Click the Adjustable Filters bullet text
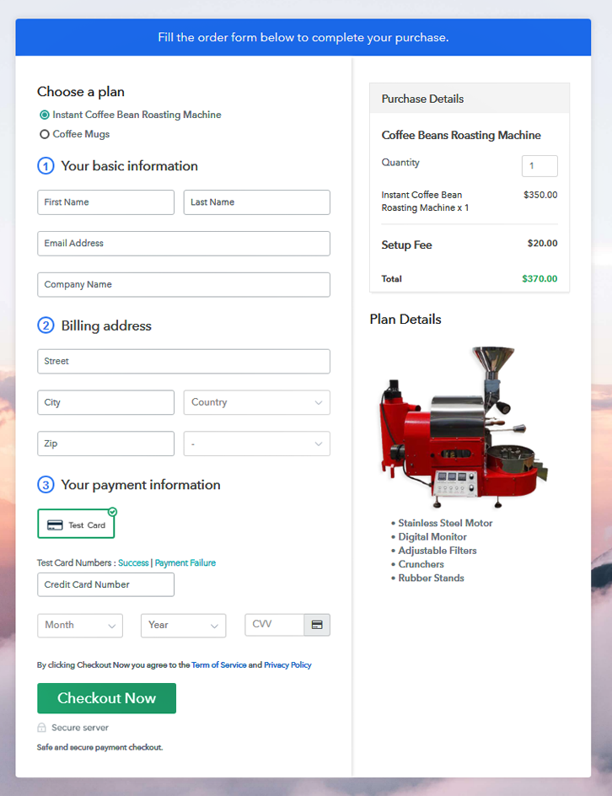This screenshot has width=612, height=796. pos(438,551)
